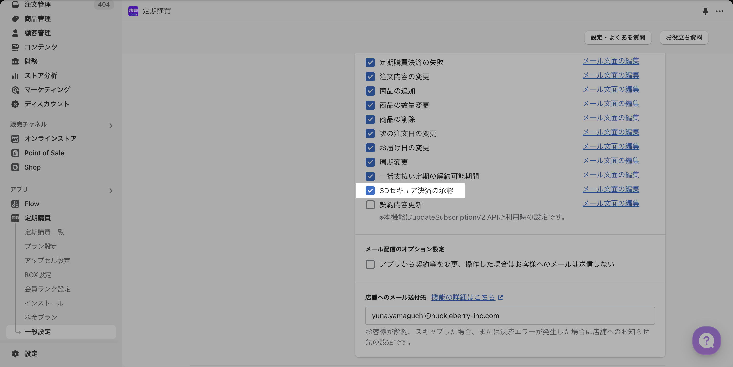Click the Flow app icon in sidebar
This screenshot has width=733, height=367.
coord(15,204)
